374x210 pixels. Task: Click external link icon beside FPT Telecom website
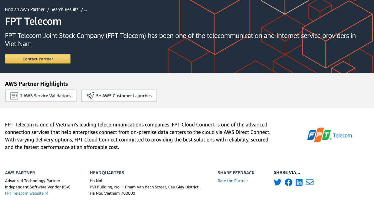click(x=47, y=193)
